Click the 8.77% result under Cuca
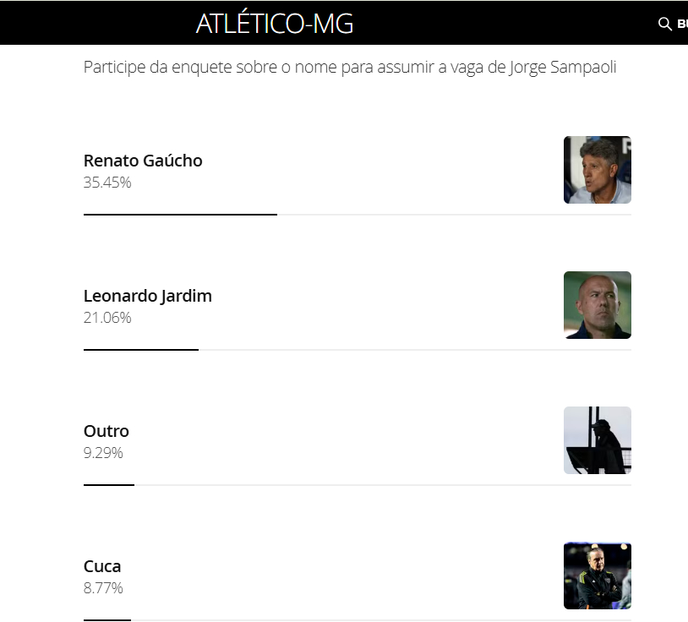Screen dimensions: 688x622 tap(103, 588)
